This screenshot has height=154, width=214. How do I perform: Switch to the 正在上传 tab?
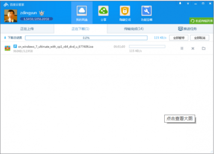click(27, 29)
